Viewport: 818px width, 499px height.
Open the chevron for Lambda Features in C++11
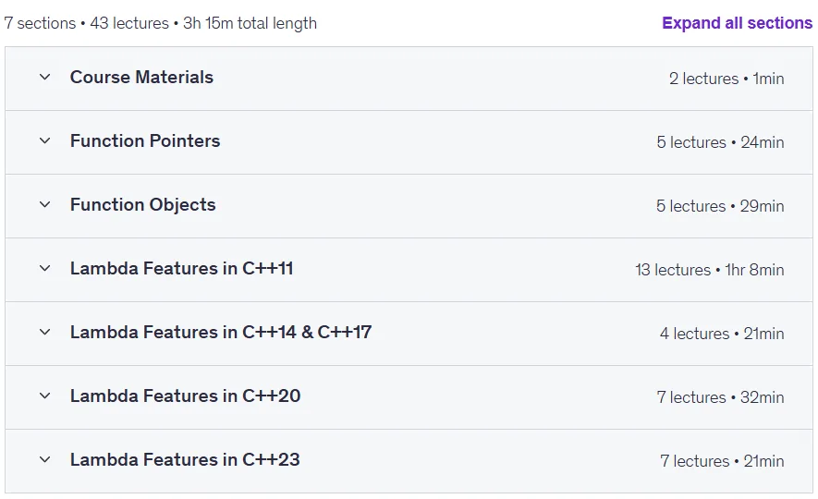pyautogui.click(x=45, y=269)
